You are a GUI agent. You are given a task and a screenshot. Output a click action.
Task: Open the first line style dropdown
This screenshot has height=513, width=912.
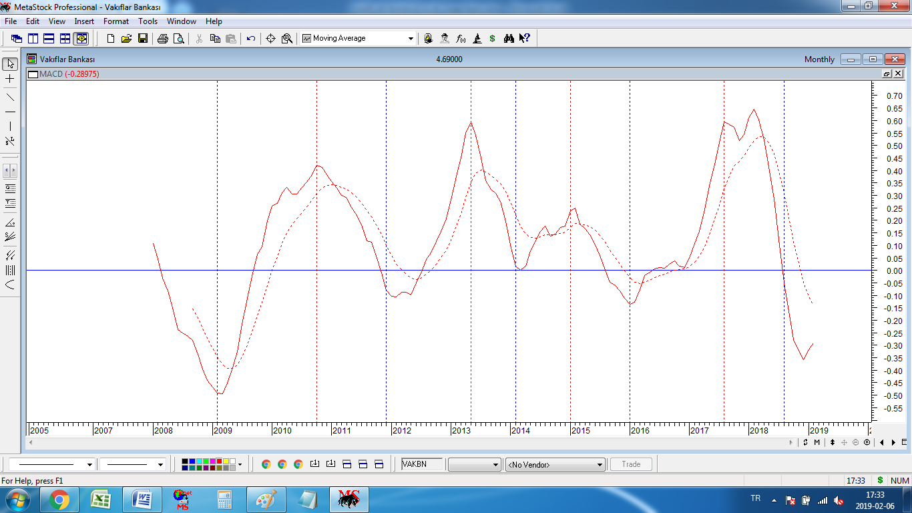89,464
